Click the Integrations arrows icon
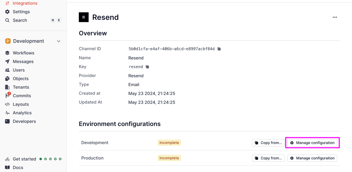The image size is (352, 172). coord(8,3)
